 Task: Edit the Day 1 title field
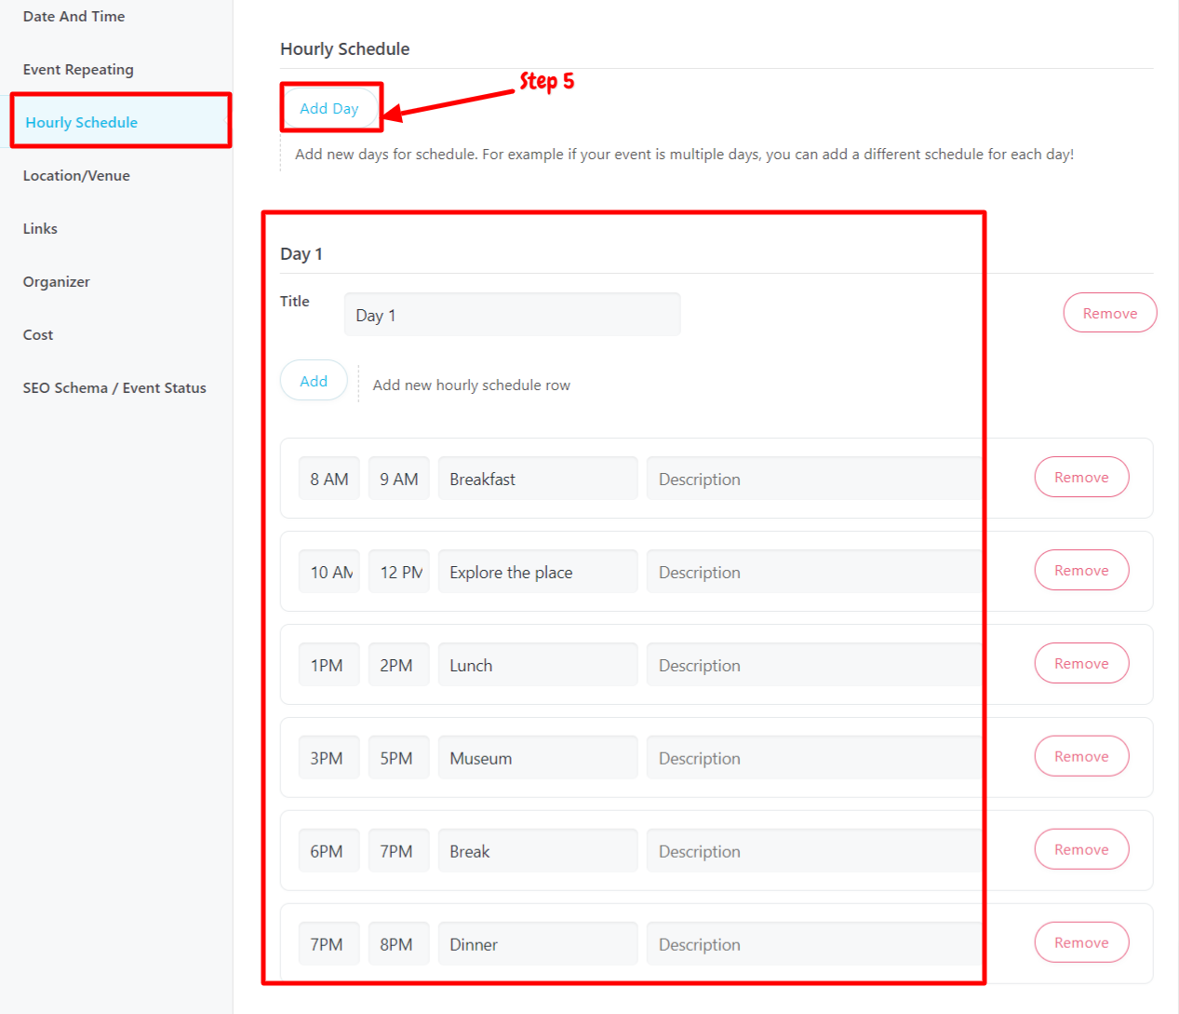512,315
